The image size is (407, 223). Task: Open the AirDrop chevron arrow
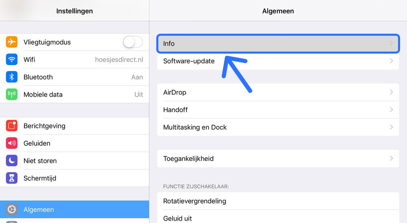[x=391, y=92]
